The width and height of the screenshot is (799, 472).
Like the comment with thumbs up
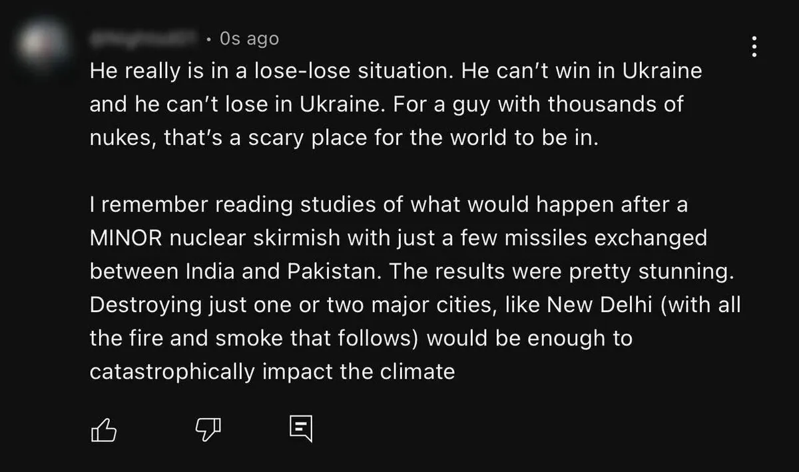[103, 431]
